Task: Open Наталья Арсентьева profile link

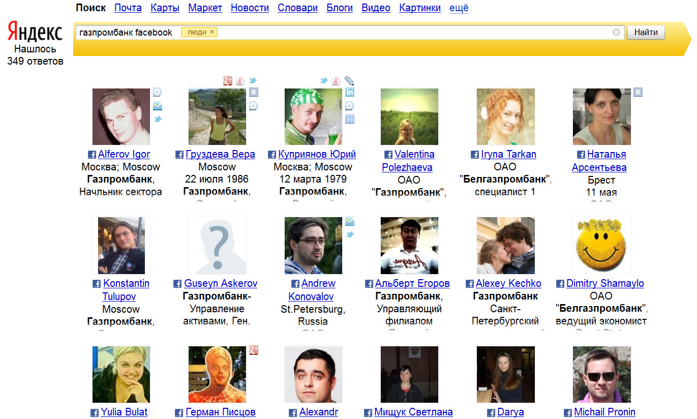Action: [600, 161]
